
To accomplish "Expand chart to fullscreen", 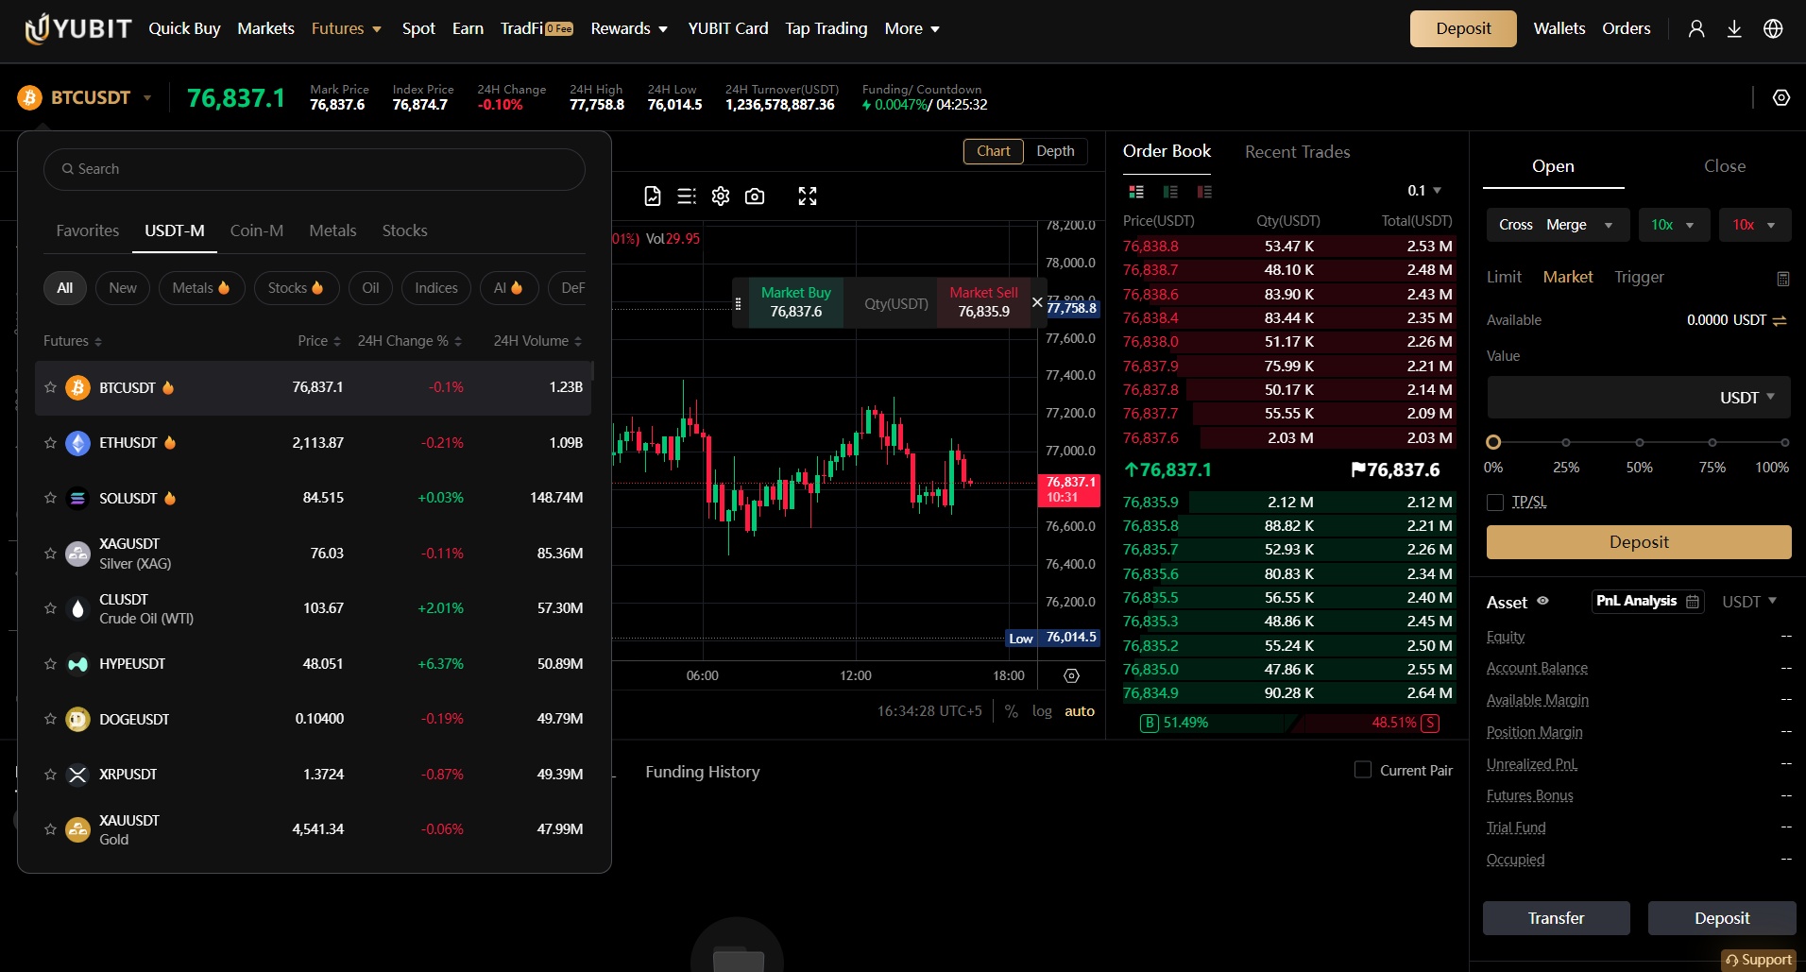I will pyautogui.click(x=808, y=196).
